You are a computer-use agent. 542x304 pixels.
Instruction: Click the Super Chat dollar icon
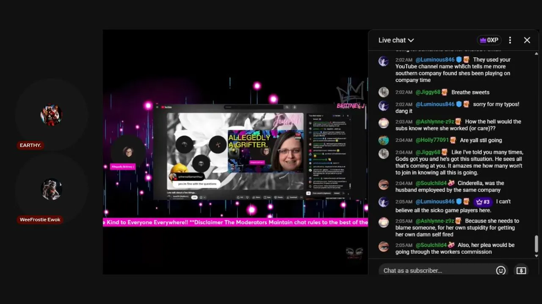[x=521, y=270]
